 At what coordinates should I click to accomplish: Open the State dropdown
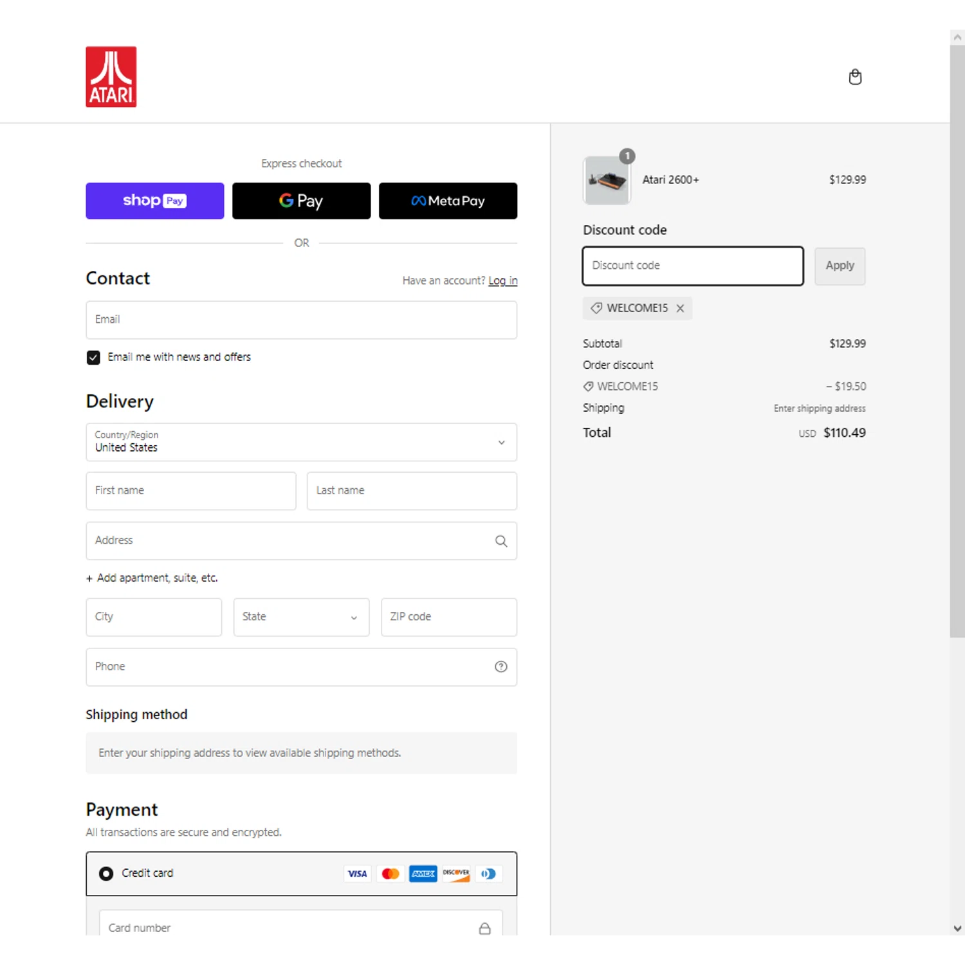click(x=301, y=617)
